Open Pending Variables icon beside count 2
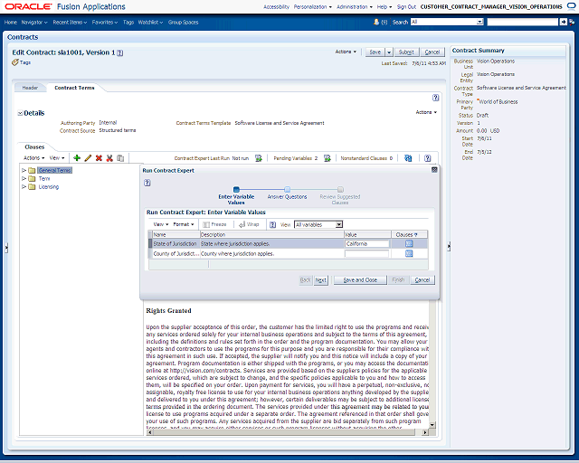This screenshot has width=579, height=463. point(327,158)
